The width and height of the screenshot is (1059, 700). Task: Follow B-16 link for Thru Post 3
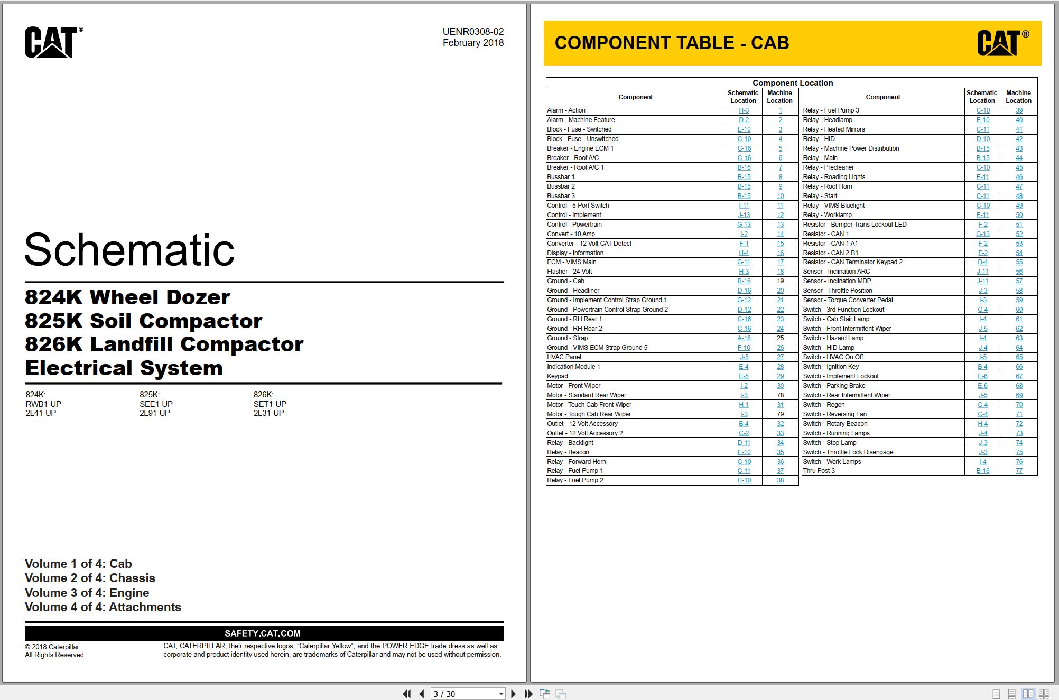[x=983, y=471]
